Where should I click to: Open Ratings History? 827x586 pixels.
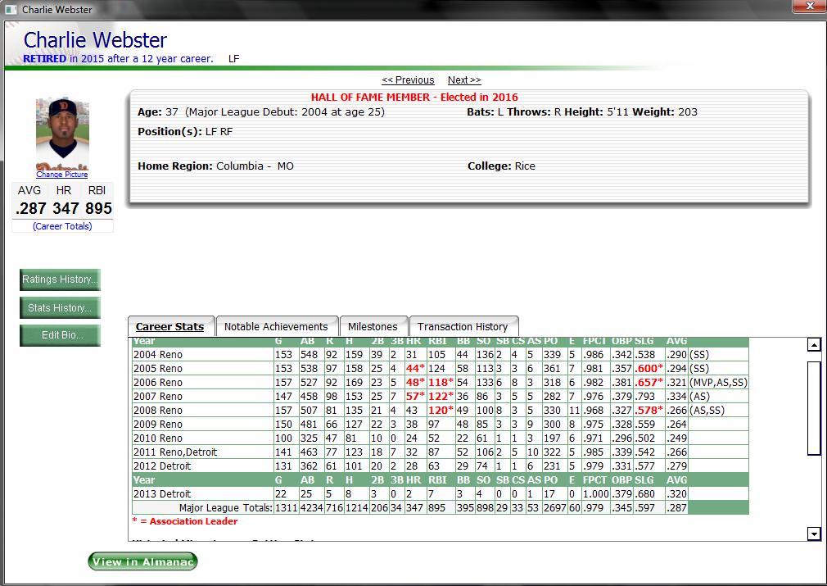[x=60, y=279]
